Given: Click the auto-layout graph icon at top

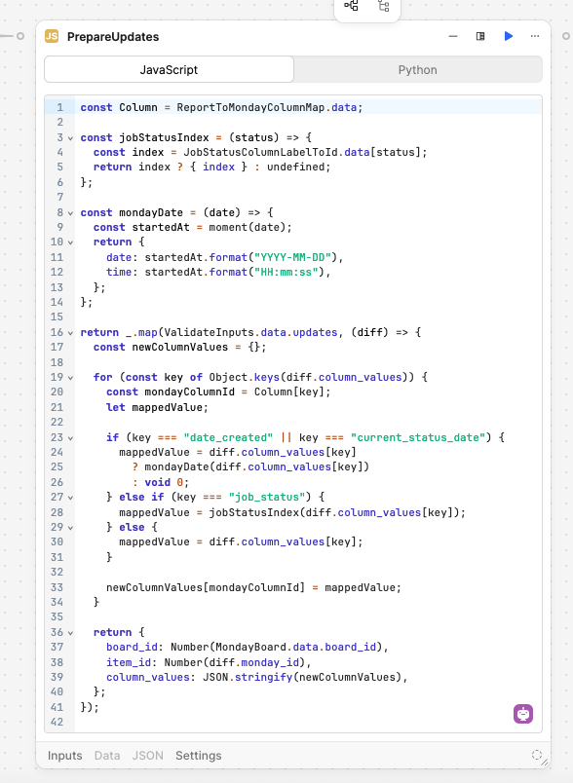Looking at the screenshot, I should pyautogui.click(x=351, y=6).
